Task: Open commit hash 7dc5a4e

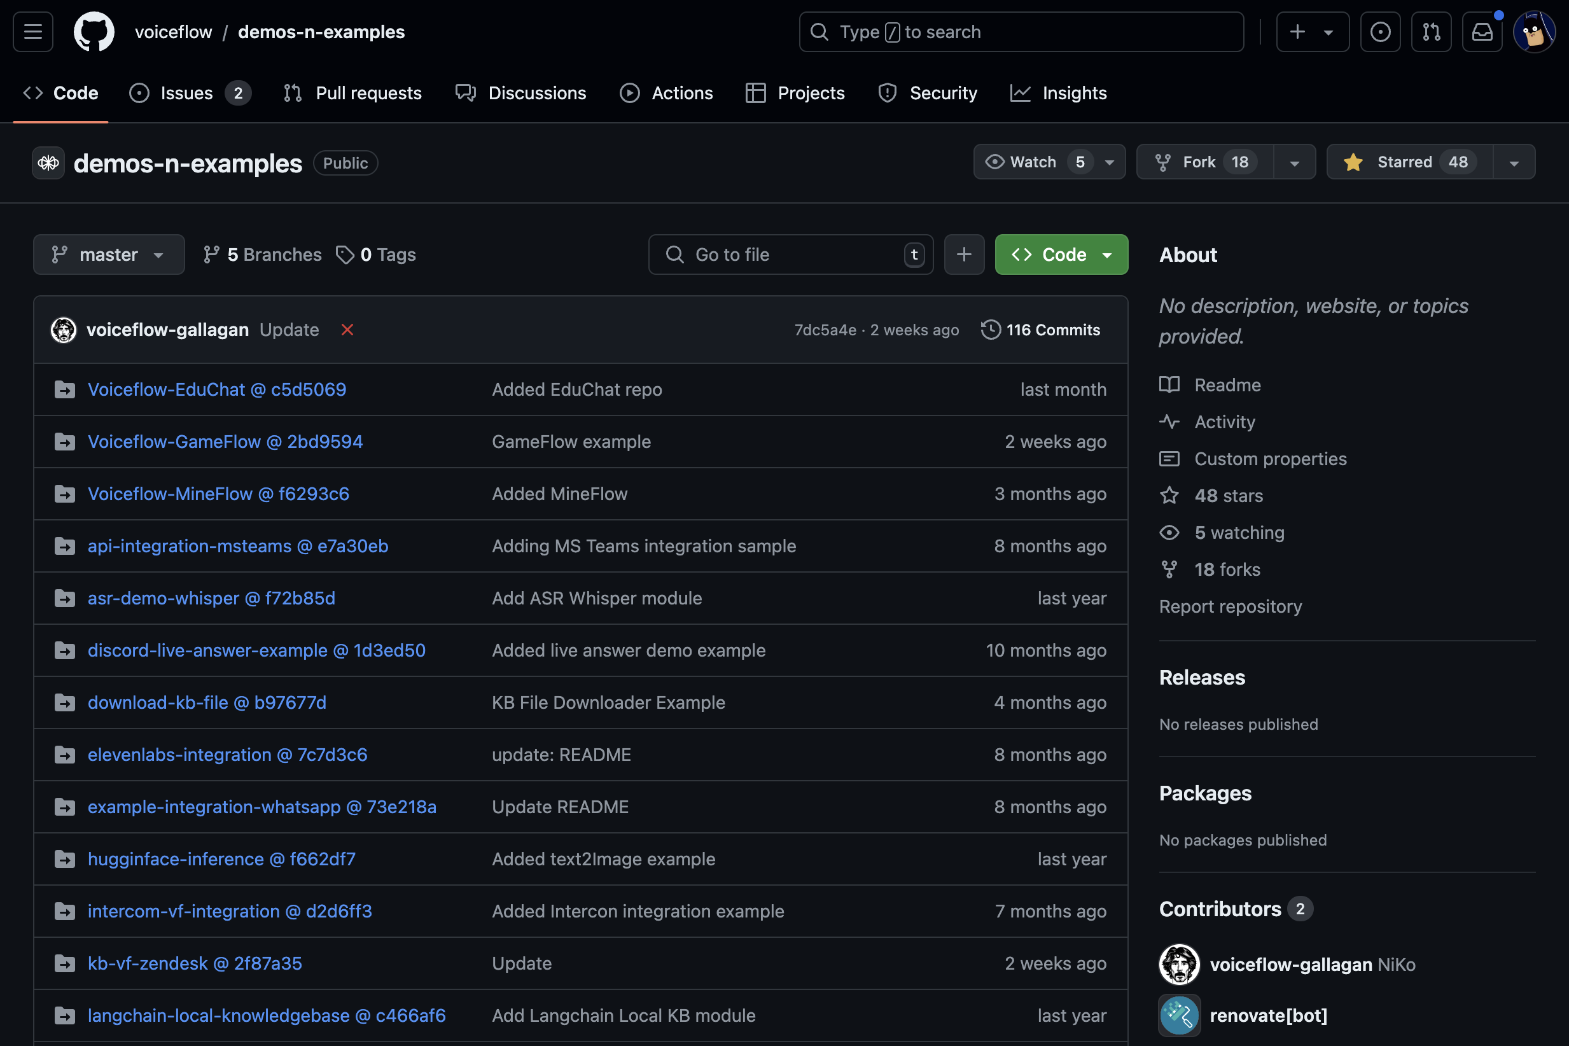Action: 825,330
